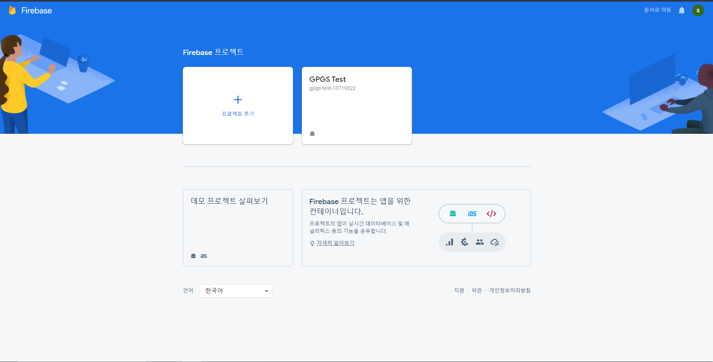713x362 pixels.
Task: Open the notifications bell
Action: tap(682, 10)
